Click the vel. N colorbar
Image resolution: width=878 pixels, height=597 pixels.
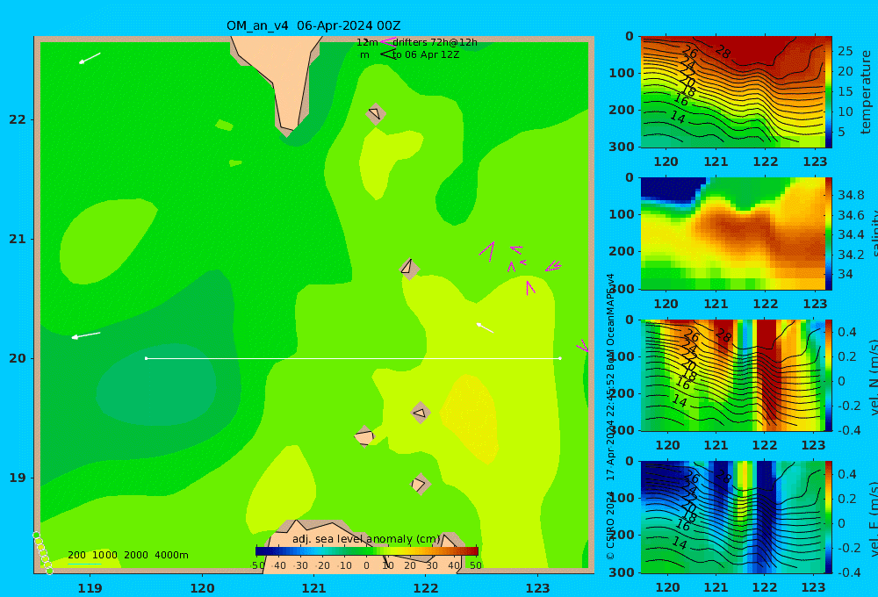[829, 375]
